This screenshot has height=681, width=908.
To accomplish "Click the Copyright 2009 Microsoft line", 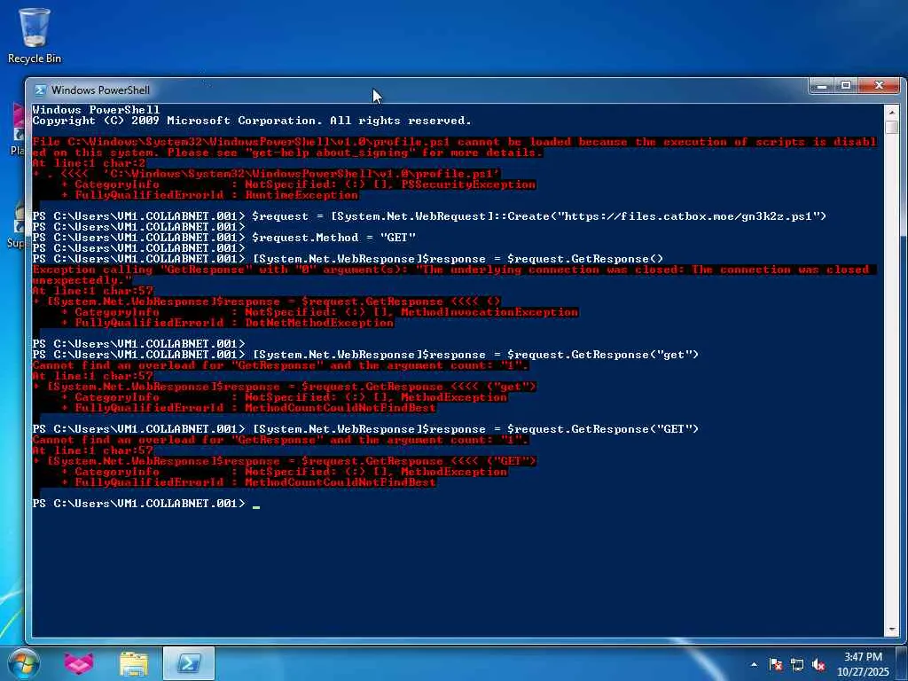I will 252,121.
